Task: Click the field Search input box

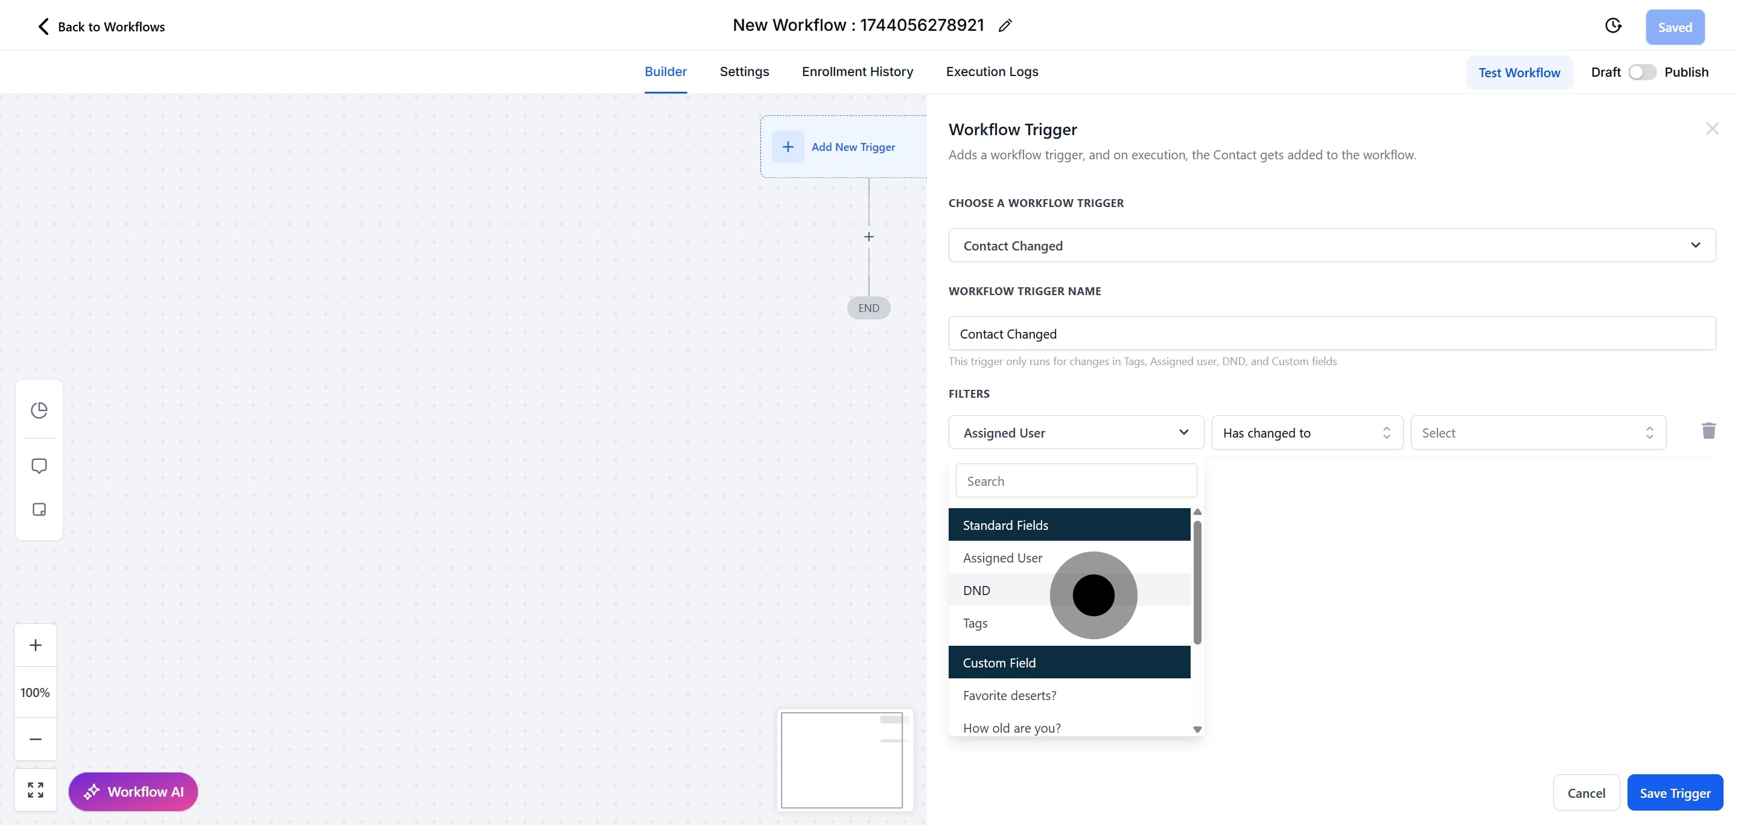Action: (x=1075, y=481)
